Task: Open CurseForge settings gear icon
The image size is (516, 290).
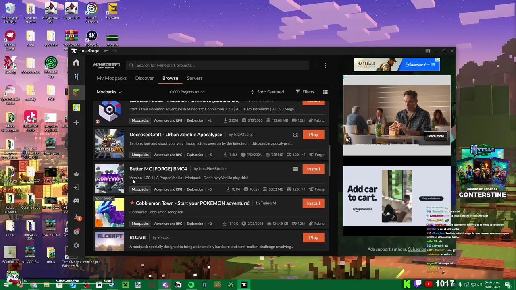Action: (x=76, y=246)
